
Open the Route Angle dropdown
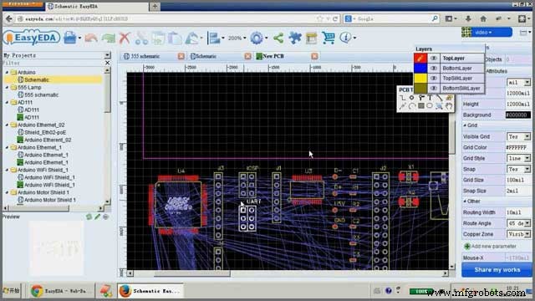coord(518,223)
